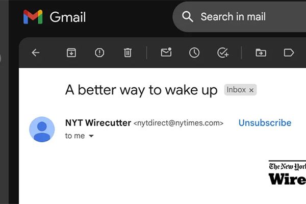Select the nytdirect@nytimes.com address

178,123
